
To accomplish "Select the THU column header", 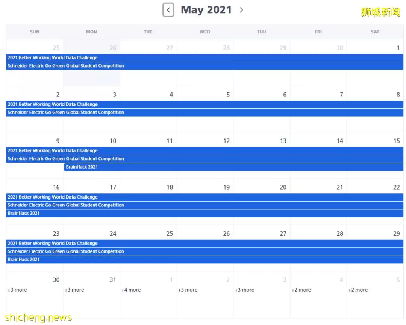I will (x=261, y=32).
